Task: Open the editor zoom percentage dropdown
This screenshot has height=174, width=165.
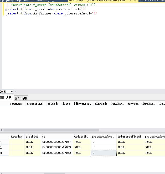Action: tap(12, 92)
